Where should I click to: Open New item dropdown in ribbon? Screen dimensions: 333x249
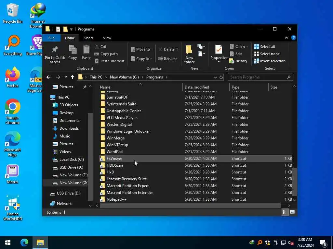[201, 47]
